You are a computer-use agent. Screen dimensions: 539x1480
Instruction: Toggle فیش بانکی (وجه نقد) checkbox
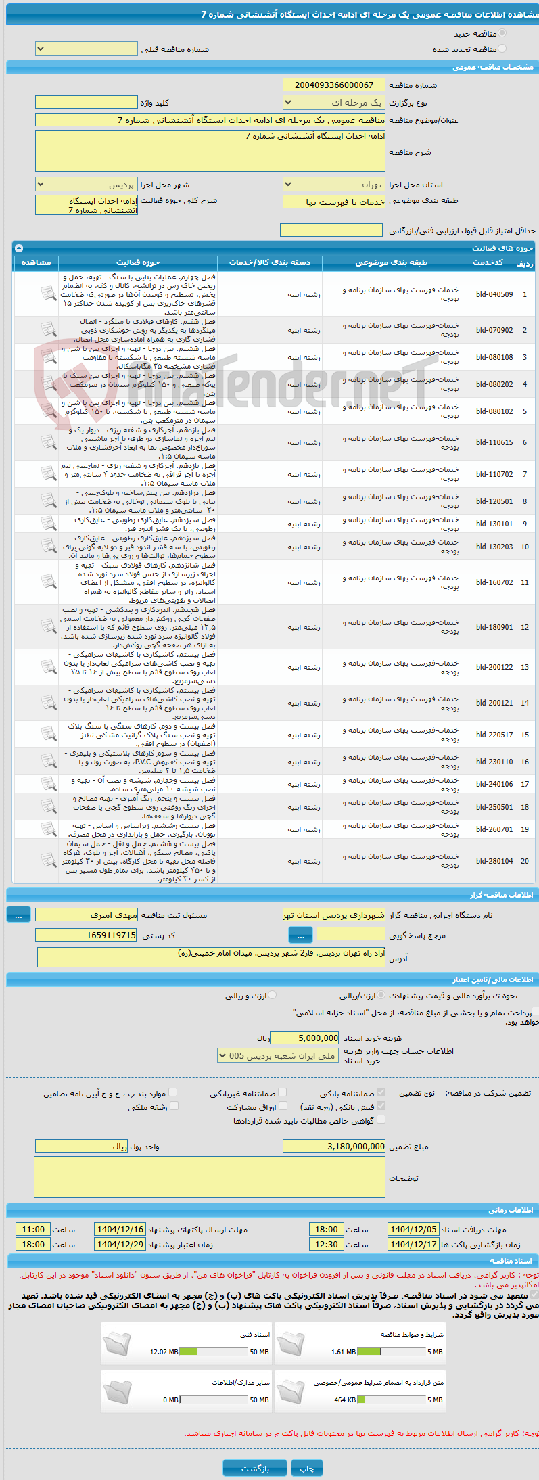381,1106
